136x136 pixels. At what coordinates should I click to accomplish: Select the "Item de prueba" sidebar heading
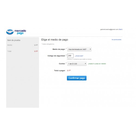[14, 40]
